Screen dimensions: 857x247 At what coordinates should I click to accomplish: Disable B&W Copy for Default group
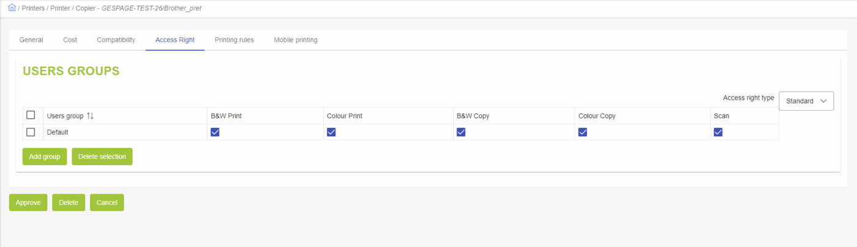click(461, 132)
